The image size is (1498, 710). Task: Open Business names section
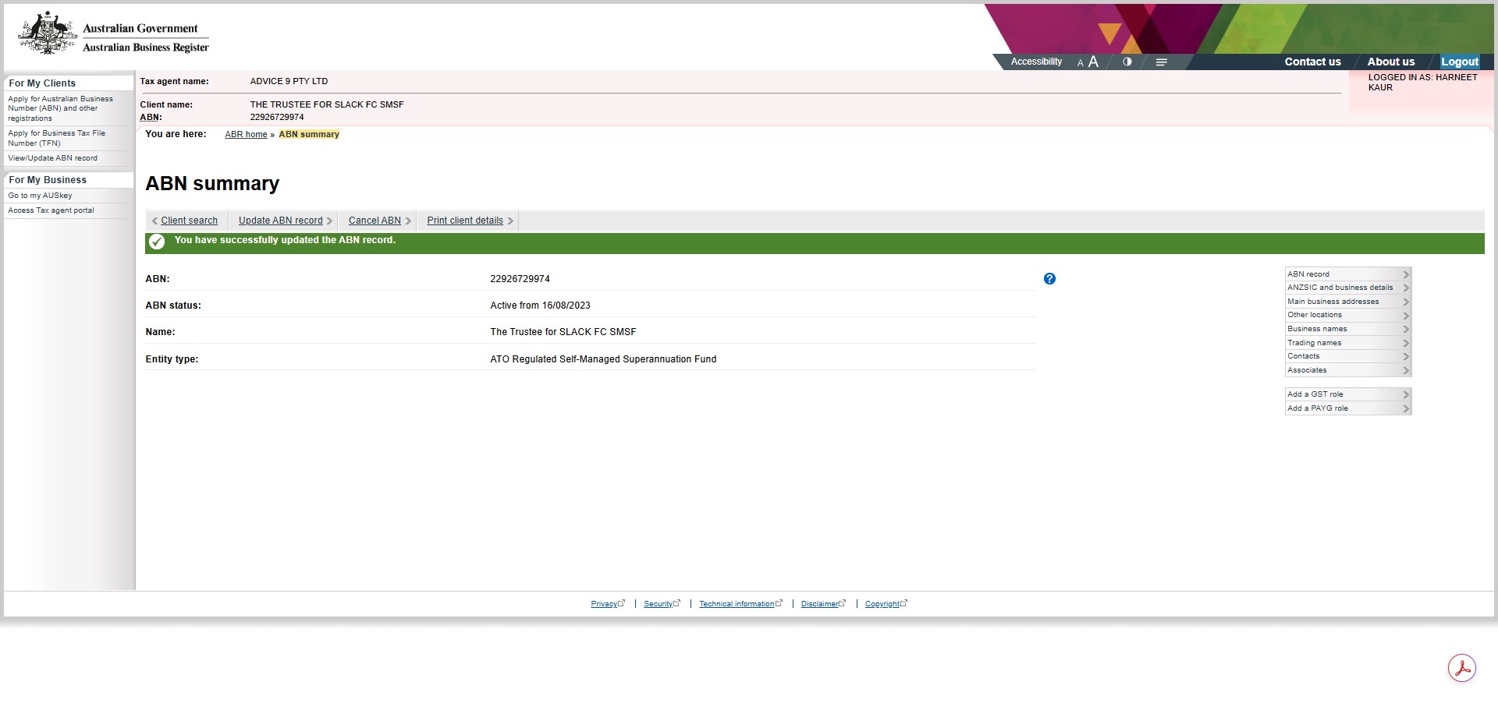click(1347, 329)
